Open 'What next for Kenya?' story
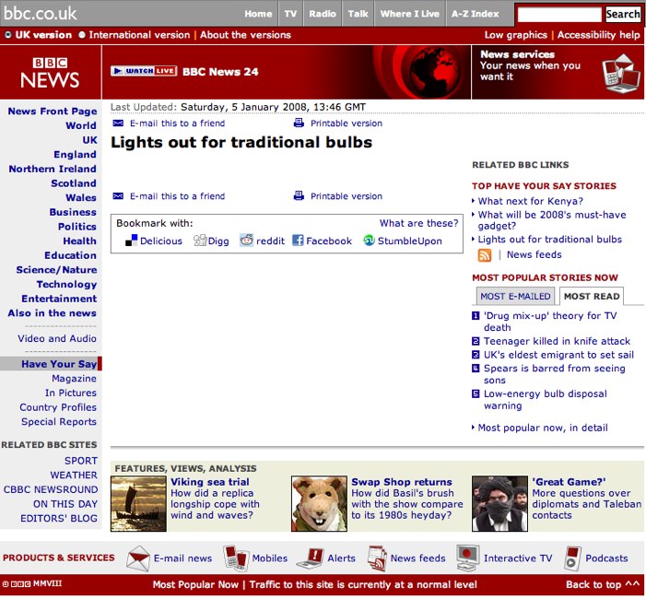 [x=530, y=201]
